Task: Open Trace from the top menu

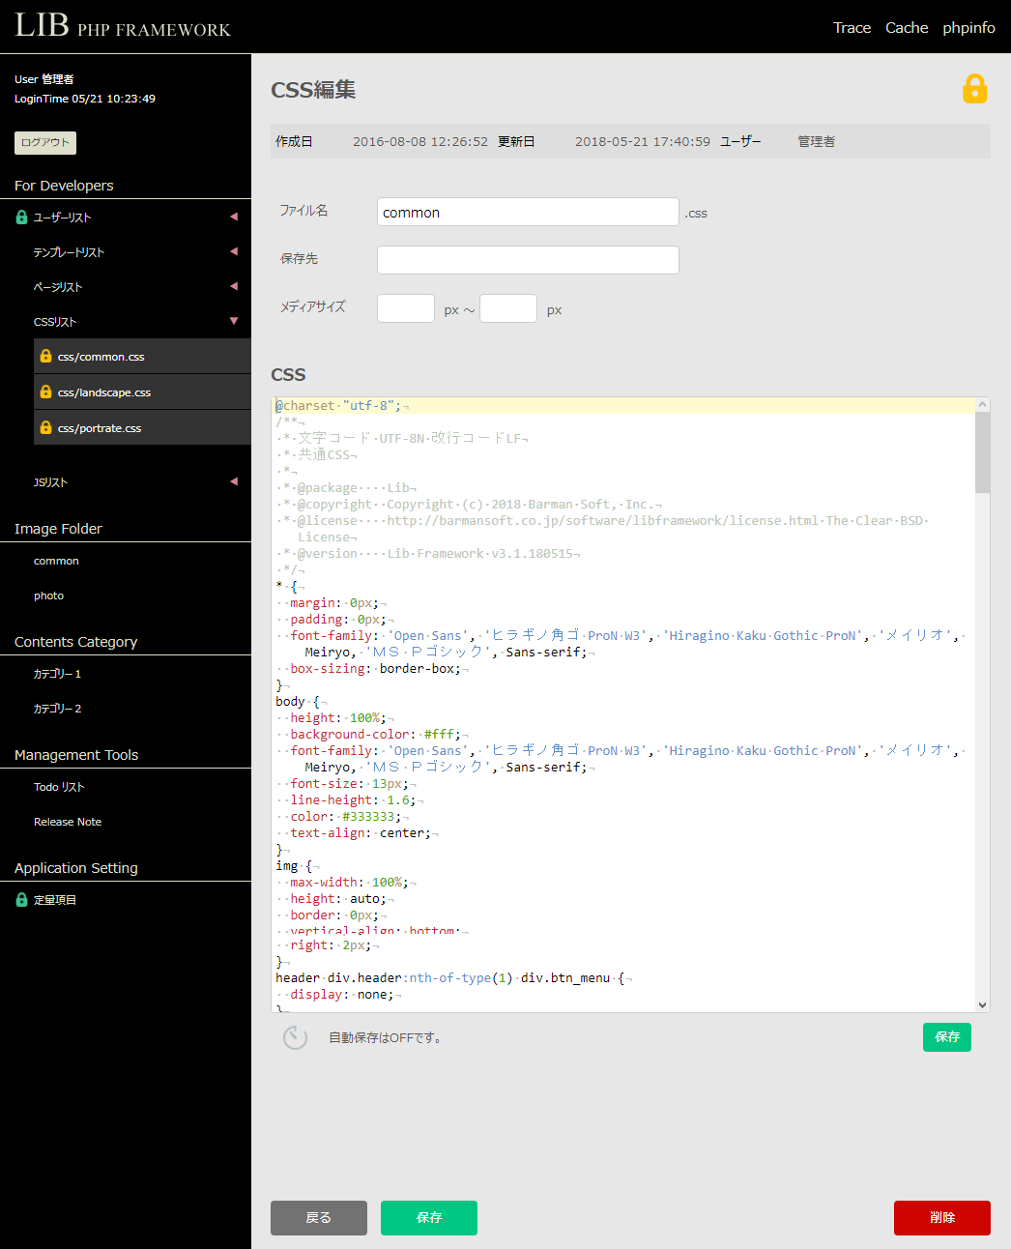Action: [x=852, y=28]
